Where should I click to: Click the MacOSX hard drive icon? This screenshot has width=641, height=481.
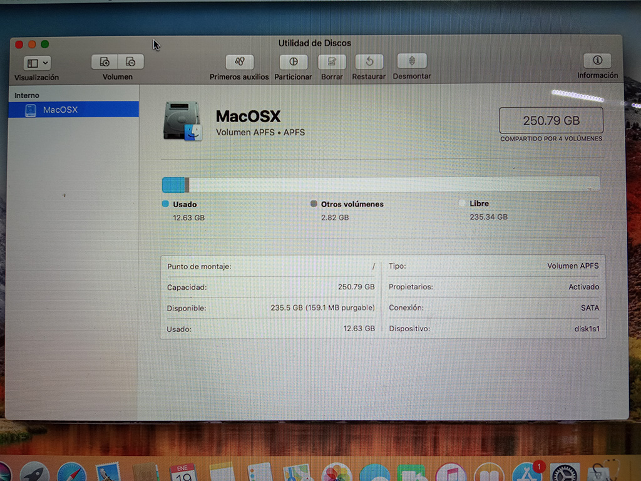[182, 121]
